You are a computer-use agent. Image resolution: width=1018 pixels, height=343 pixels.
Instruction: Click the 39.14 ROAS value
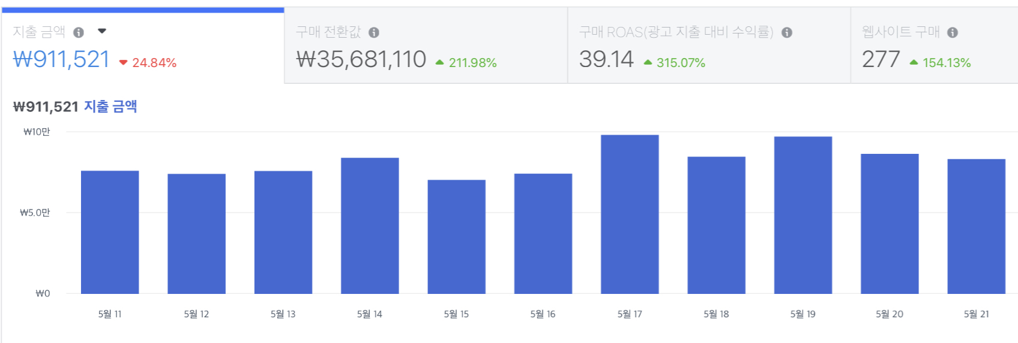[x=606, y=59]
